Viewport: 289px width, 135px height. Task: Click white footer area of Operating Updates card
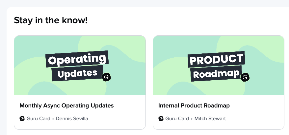point(80,112)
